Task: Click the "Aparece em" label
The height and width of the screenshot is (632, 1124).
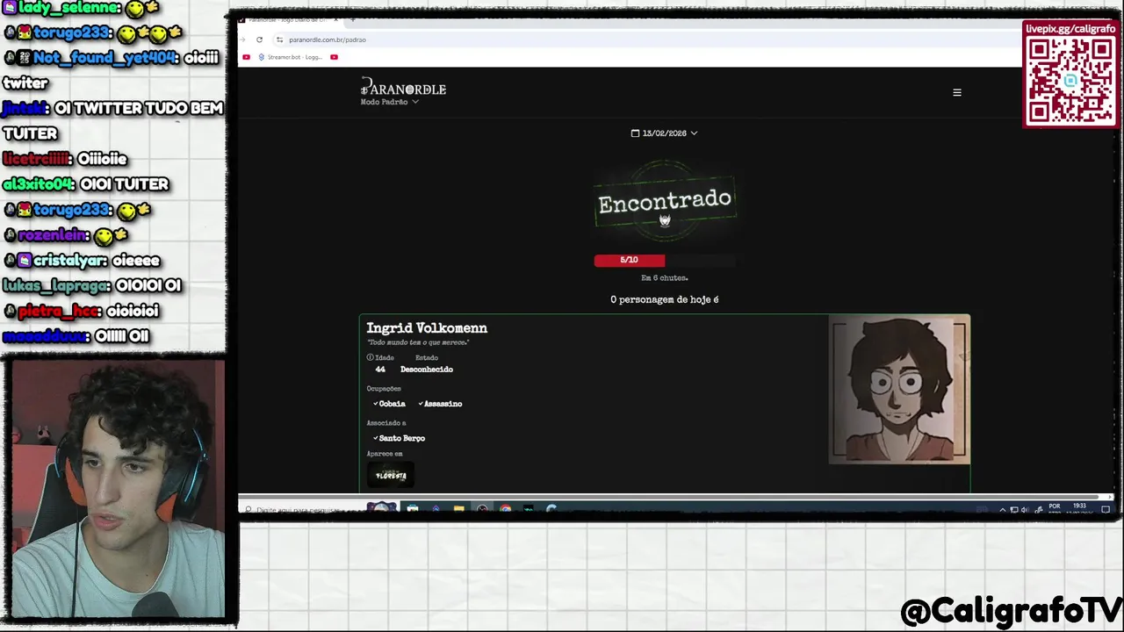Action: pos(385,454)
